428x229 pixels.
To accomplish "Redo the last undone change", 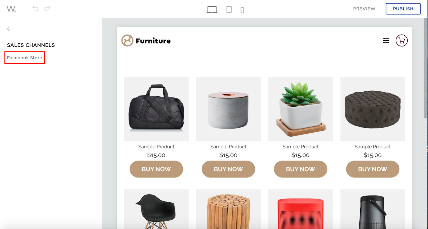I will (47, 9).
